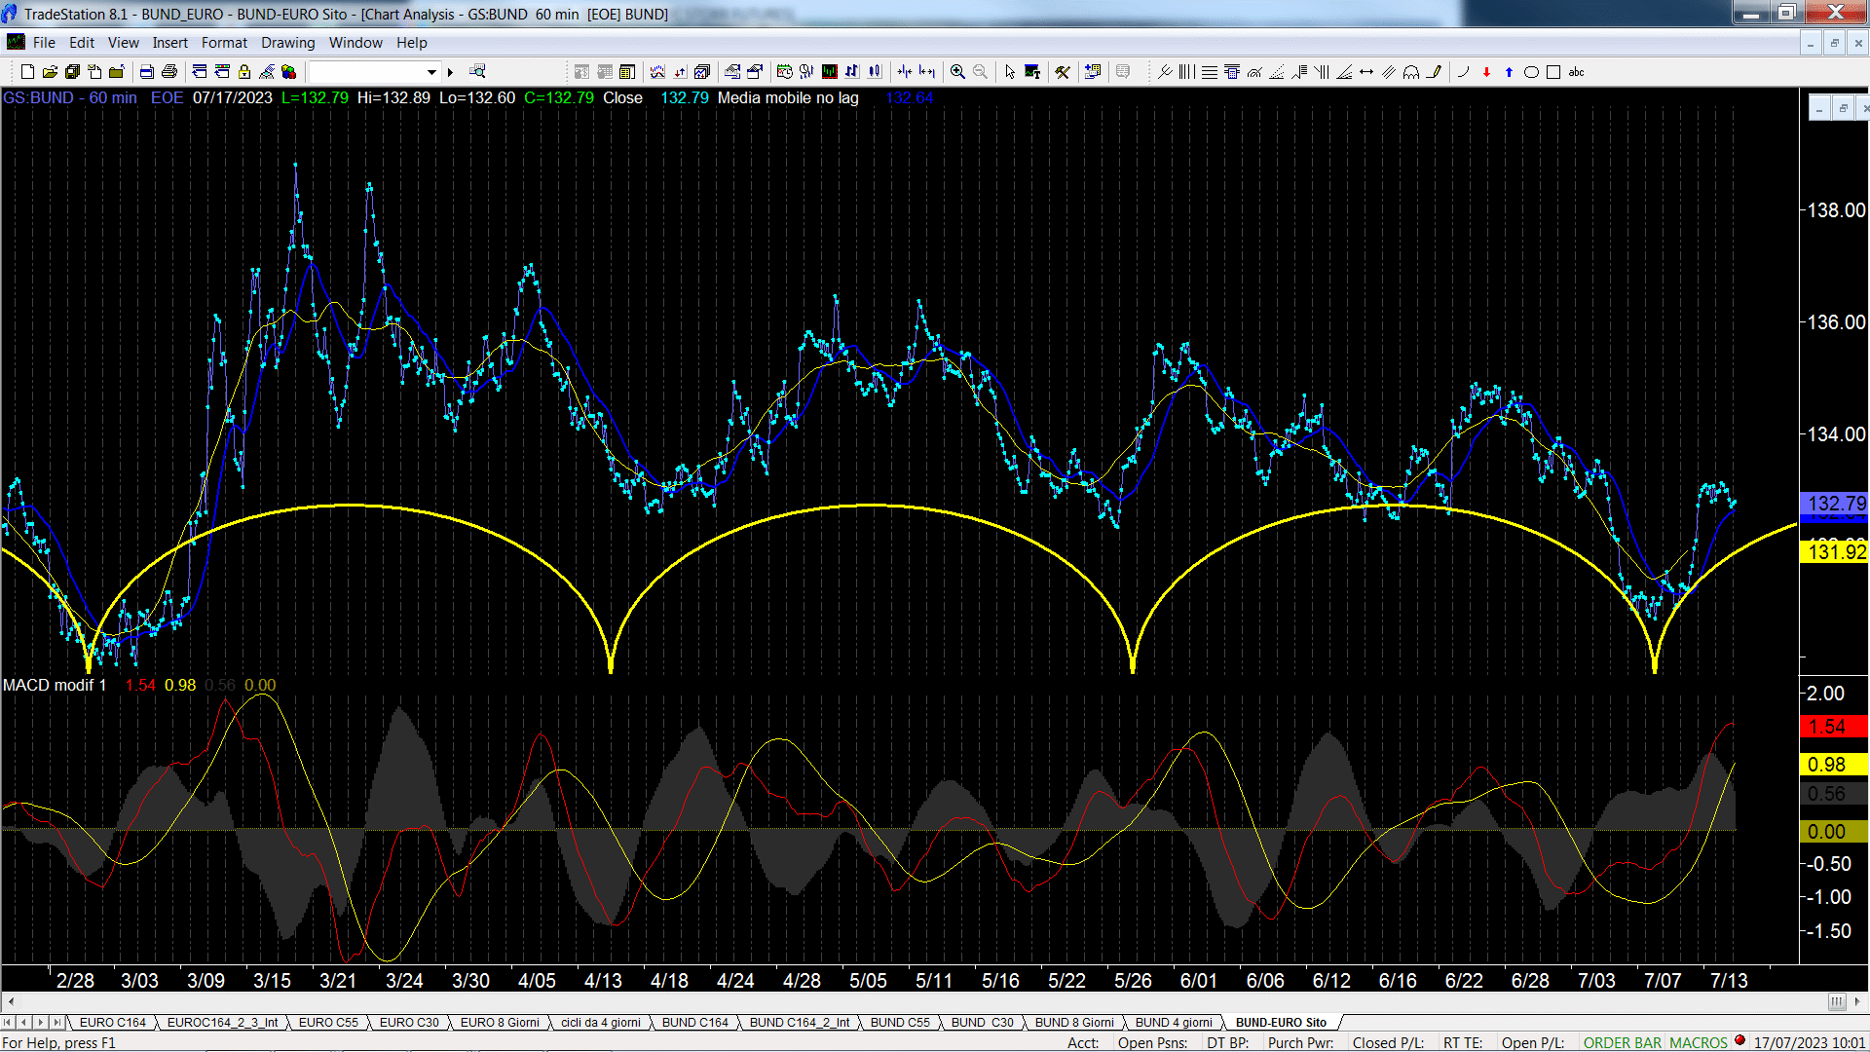1870x1052 pixels.
Task: Select the abc Text drawing tool
Action: (x=1577, y=71)
